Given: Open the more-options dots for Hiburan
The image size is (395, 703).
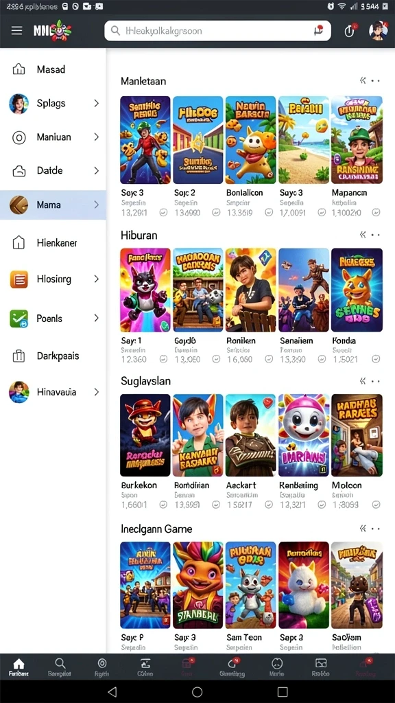Looking at the screenshot, I should point(376,235).
